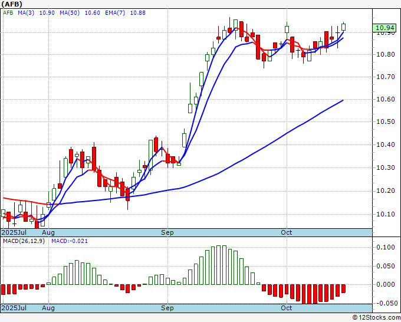Select the AFB legend label
401x322 pixels.
(x=8, y=13)
